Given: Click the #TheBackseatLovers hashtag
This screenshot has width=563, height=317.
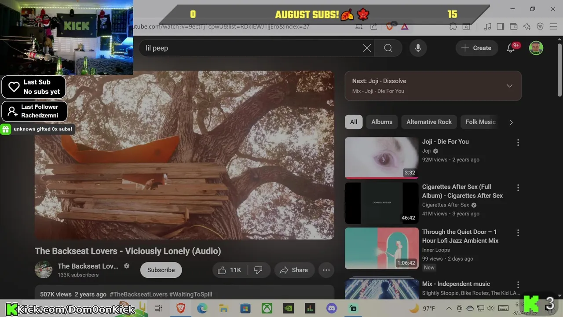Looking at the screenshot, I should tap(139, 294).
